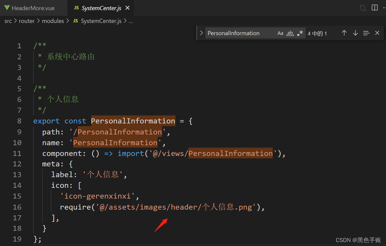Viewport: 386px width, 246px height.
Task: Go to previous search match
Action: click(x=344, y=33)
